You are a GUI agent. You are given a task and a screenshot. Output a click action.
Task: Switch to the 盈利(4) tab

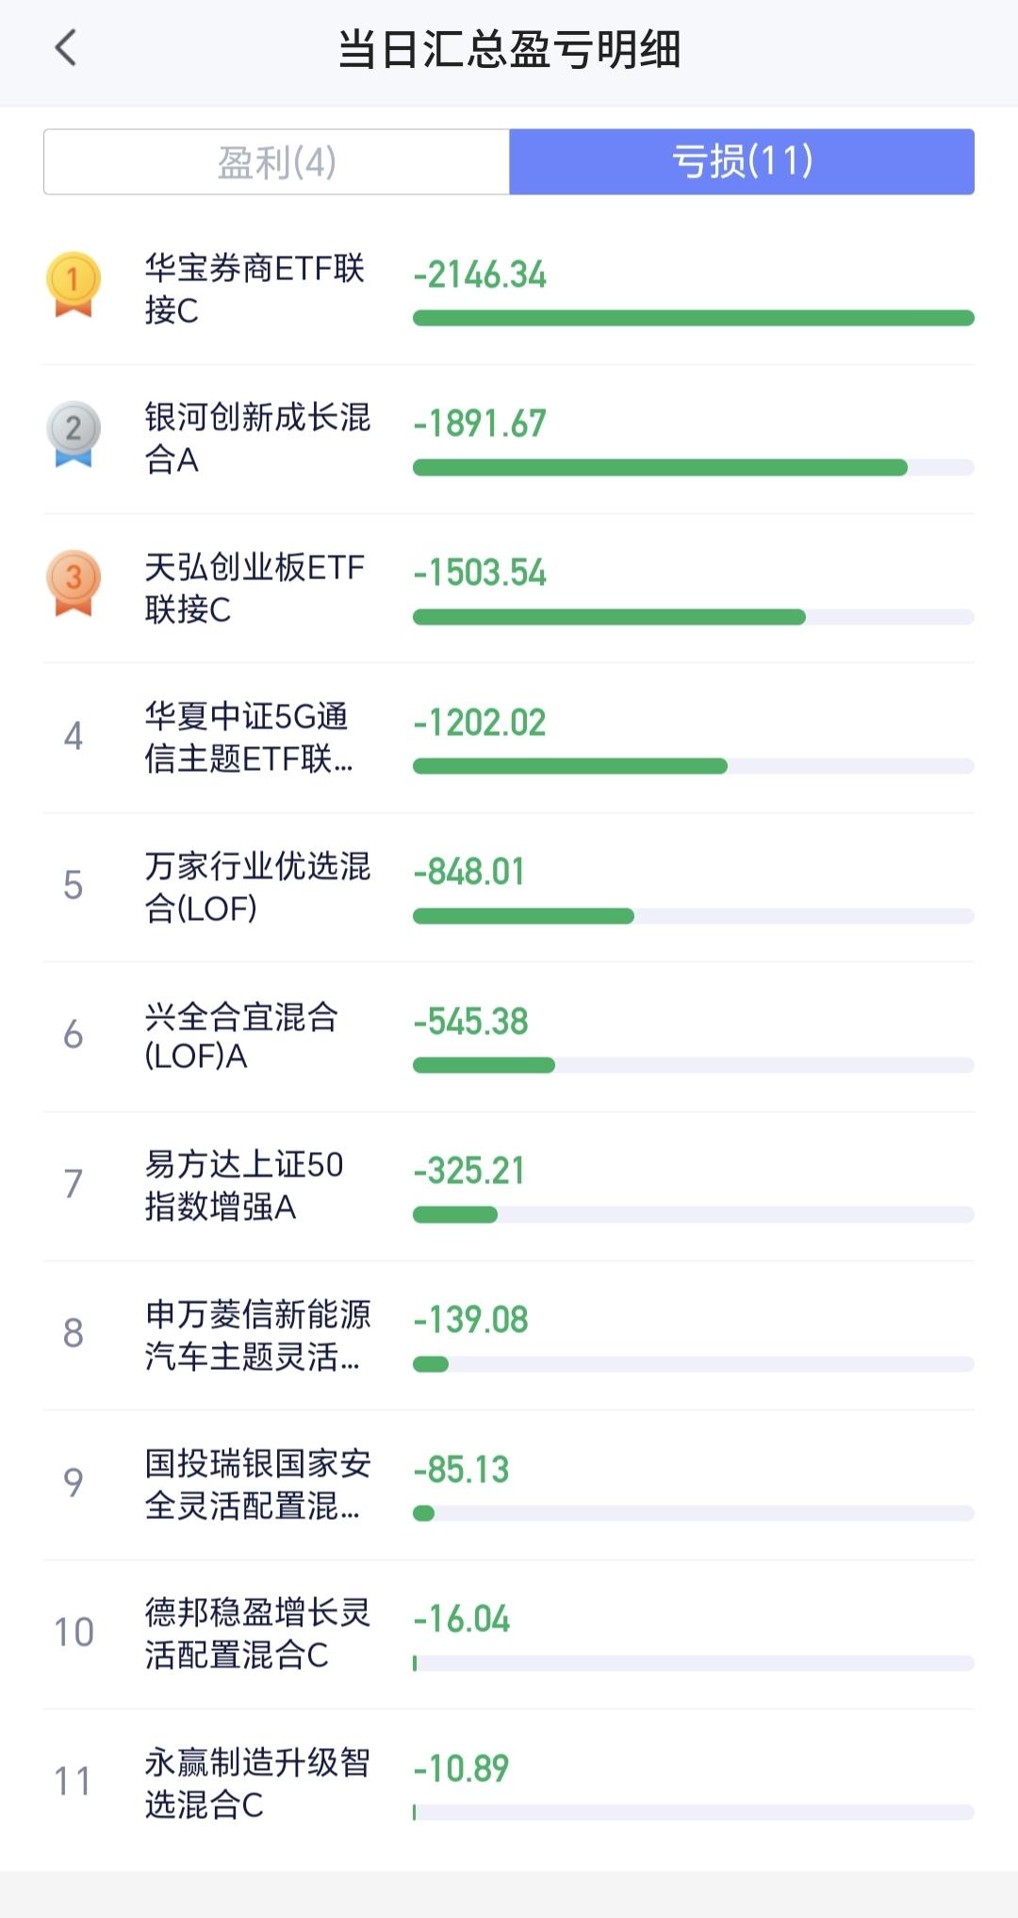[x=277, y=162]
